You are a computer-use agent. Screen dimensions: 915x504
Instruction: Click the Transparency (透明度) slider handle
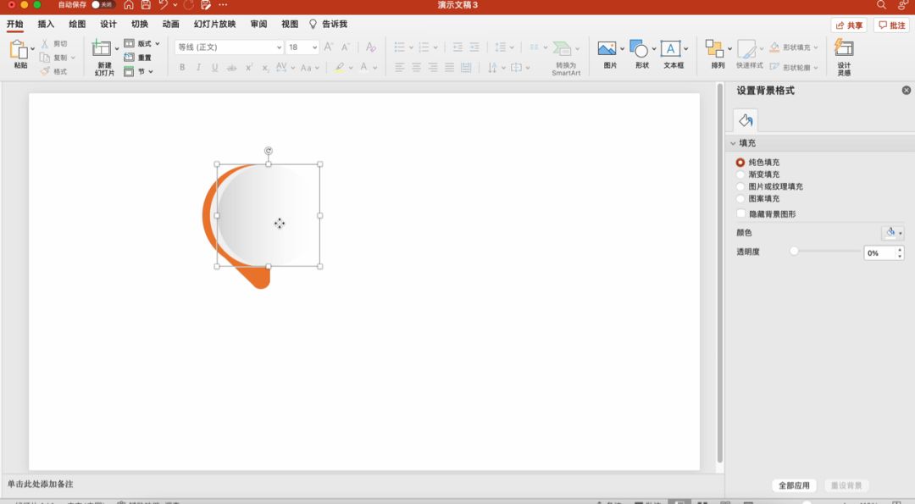coord(794,251)
